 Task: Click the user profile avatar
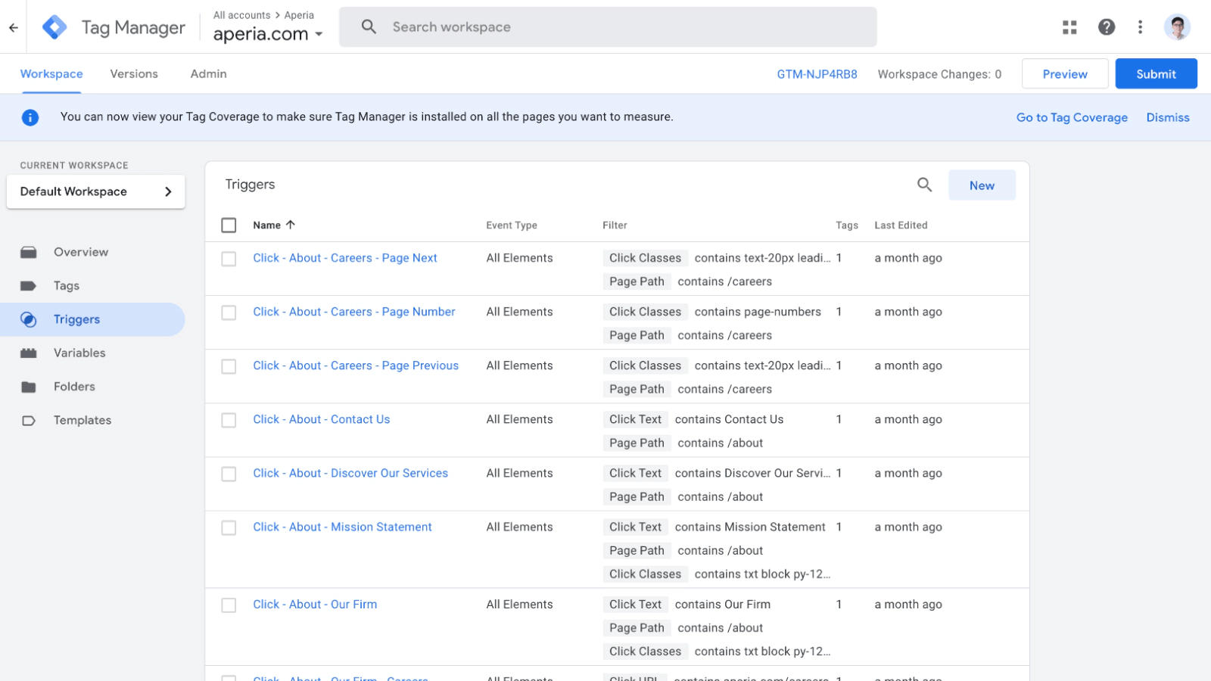pyautogui.click(x=1177, y=27)
